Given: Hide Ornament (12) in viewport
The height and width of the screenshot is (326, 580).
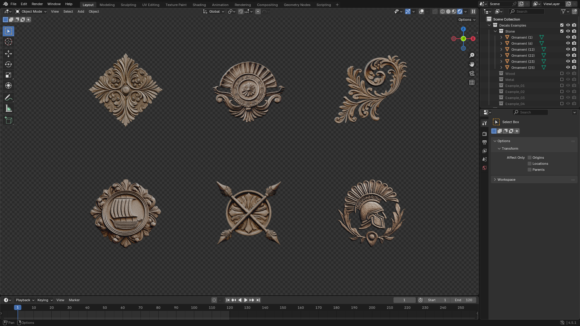Looking at the screenshot, I should pyautogui.click(x=568, y=49).
